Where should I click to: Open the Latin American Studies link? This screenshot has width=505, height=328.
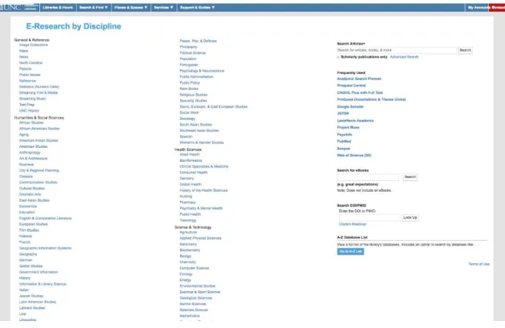(x=38, y=302)
